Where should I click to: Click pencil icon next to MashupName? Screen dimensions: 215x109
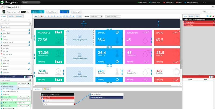[x=28, y=100]
